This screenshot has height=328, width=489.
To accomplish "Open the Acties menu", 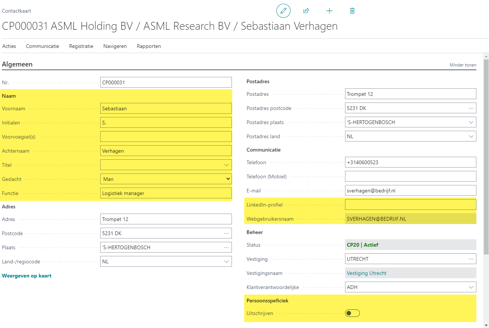I will (x=9, y=46).
